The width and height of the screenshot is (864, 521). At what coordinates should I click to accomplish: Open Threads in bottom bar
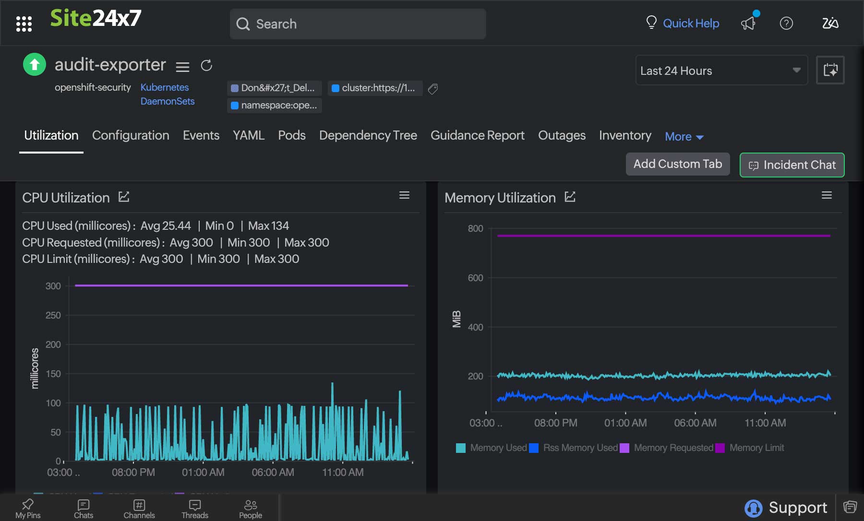pos(195,509)
